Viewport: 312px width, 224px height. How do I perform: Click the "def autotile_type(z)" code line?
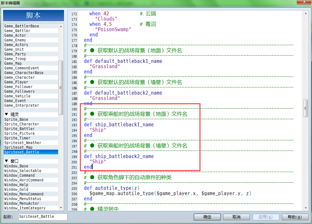click(x=112, y=188)
